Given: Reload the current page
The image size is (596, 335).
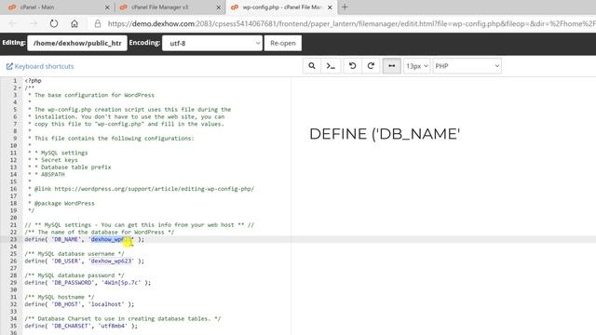Looking at the screenshot, I should (54, 23).
